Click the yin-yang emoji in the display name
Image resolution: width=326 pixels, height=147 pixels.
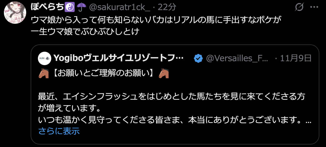coord(70,7)
